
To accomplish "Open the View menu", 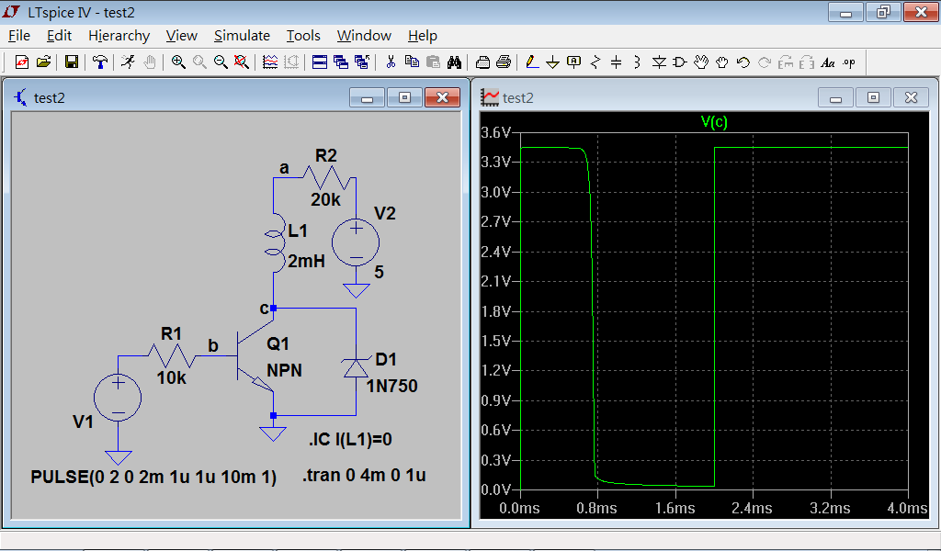I will point(181,36).
